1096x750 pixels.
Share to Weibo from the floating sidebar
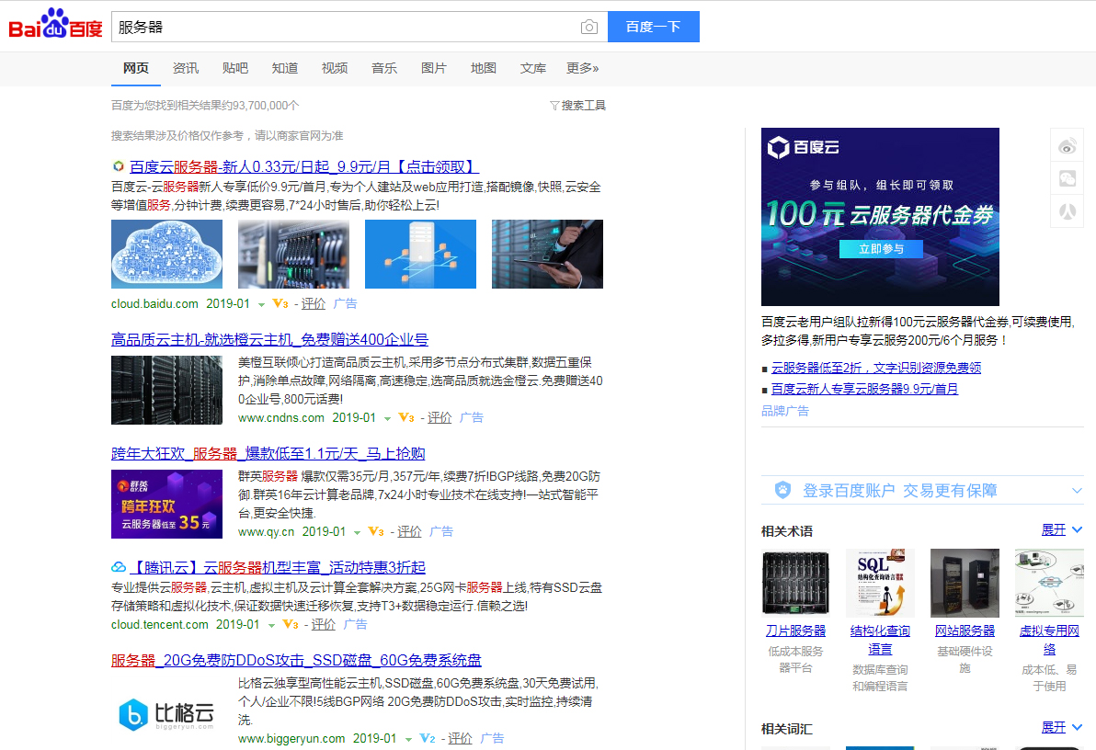pyautogui.click(x=1067, y=147)
